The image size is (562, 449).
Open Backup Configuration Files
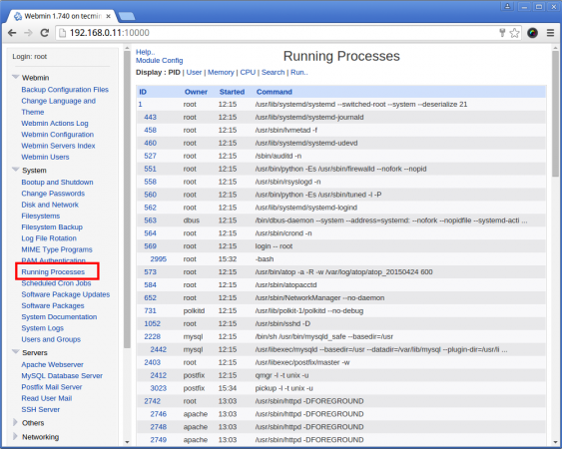(65, 90)
